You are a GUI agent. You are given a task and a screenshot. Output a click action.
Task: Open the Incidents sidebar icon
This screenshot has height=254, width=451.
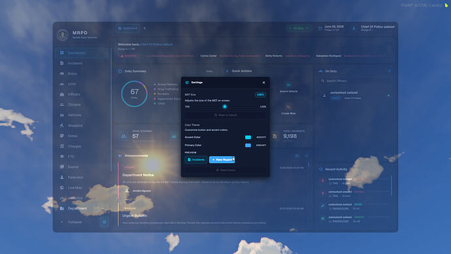pos(62,63)
